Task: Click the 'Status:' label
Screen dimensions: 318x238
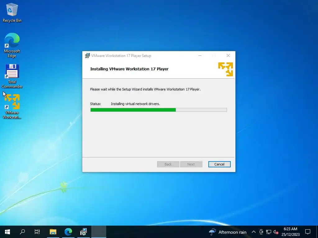Action: click(x=96, y=104)
